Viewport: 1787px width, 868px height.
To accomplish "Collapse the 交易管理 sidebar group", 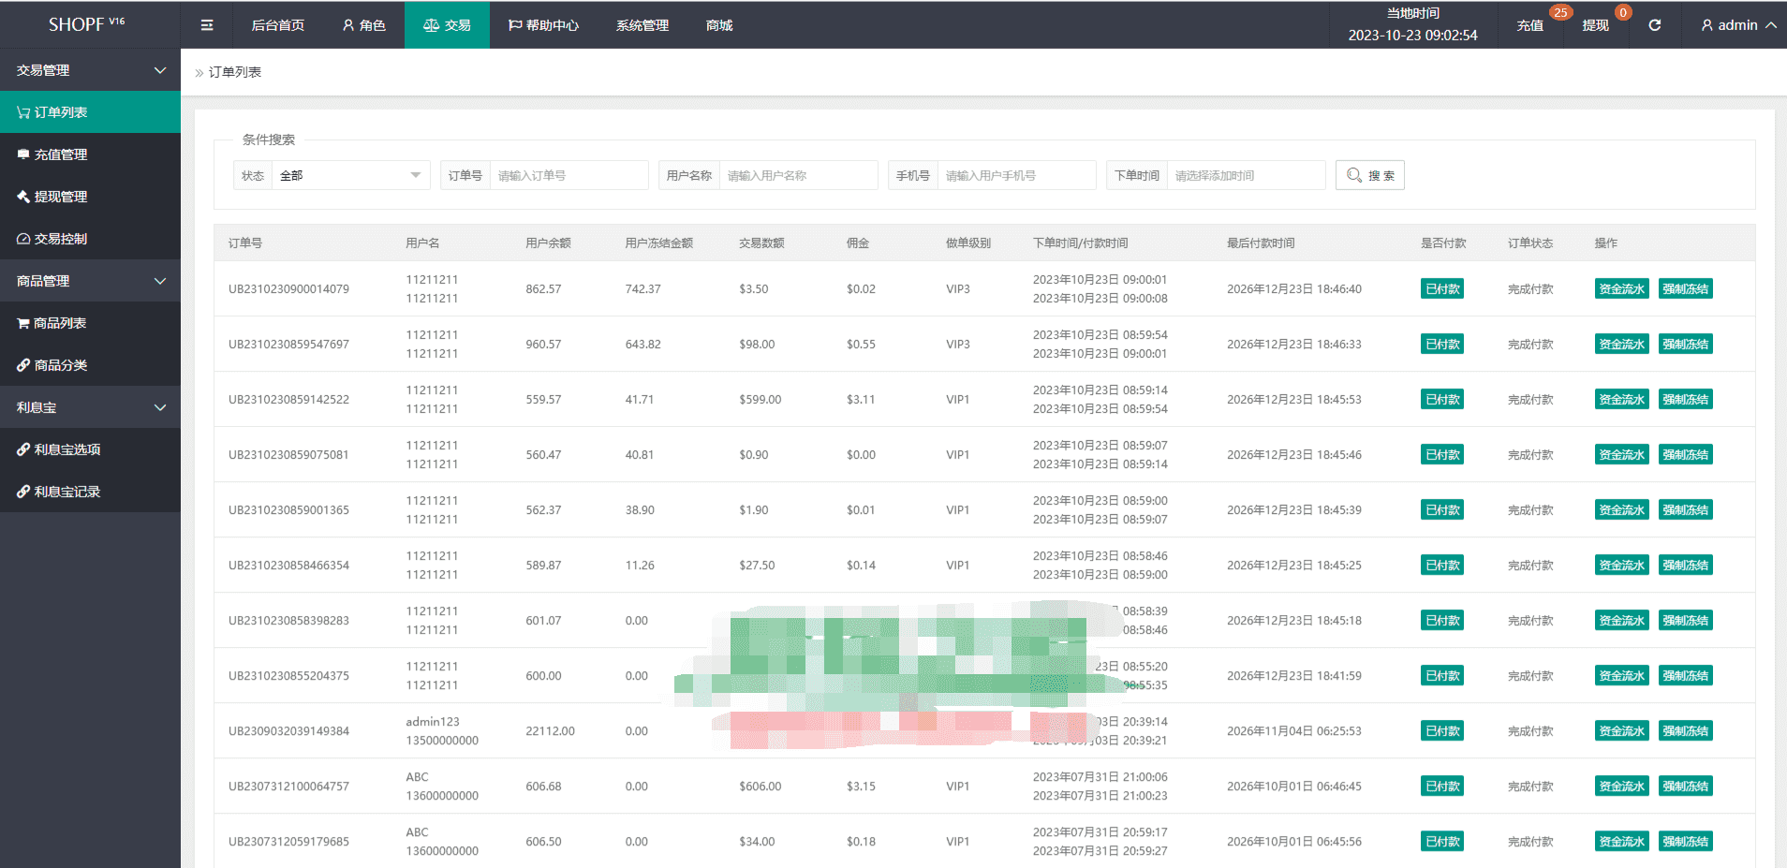I will click(90, 70).
